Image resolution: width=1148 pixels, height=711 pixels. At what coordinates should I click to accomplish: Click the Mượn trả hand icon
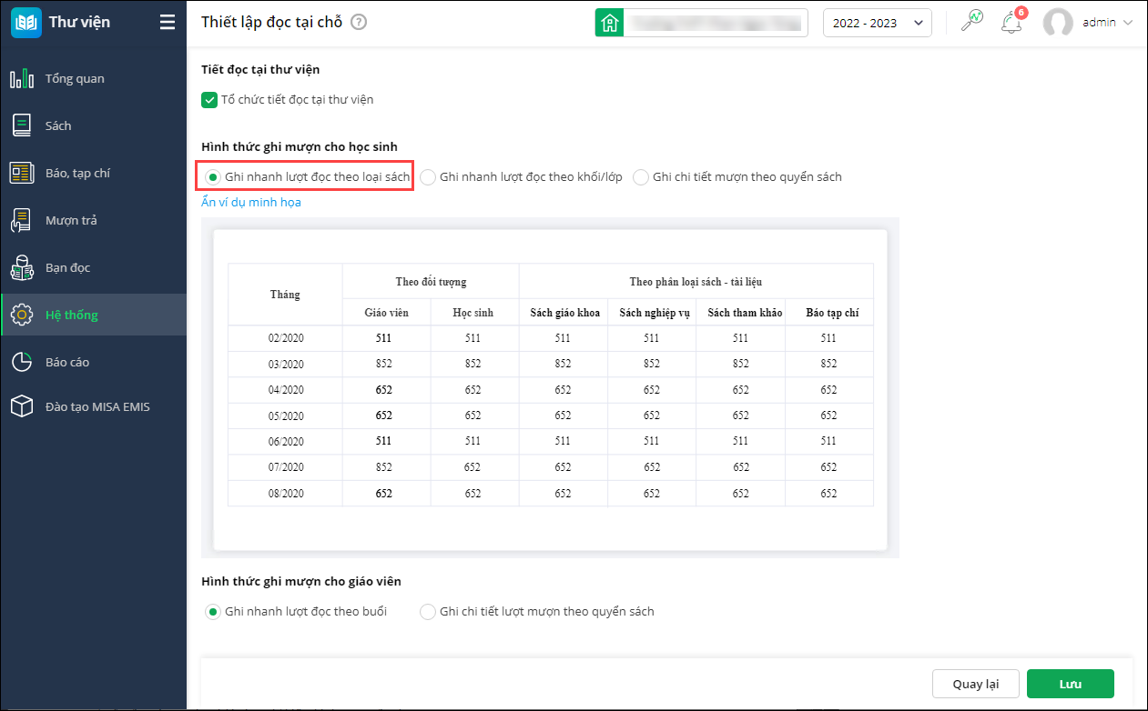click(22, 220)
